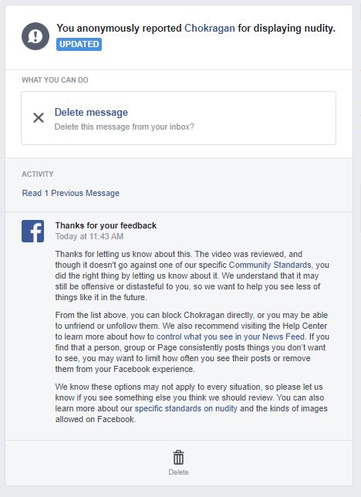
Task: Click the WHAT YOU CAN DO heading
Action: coord(55,80)
